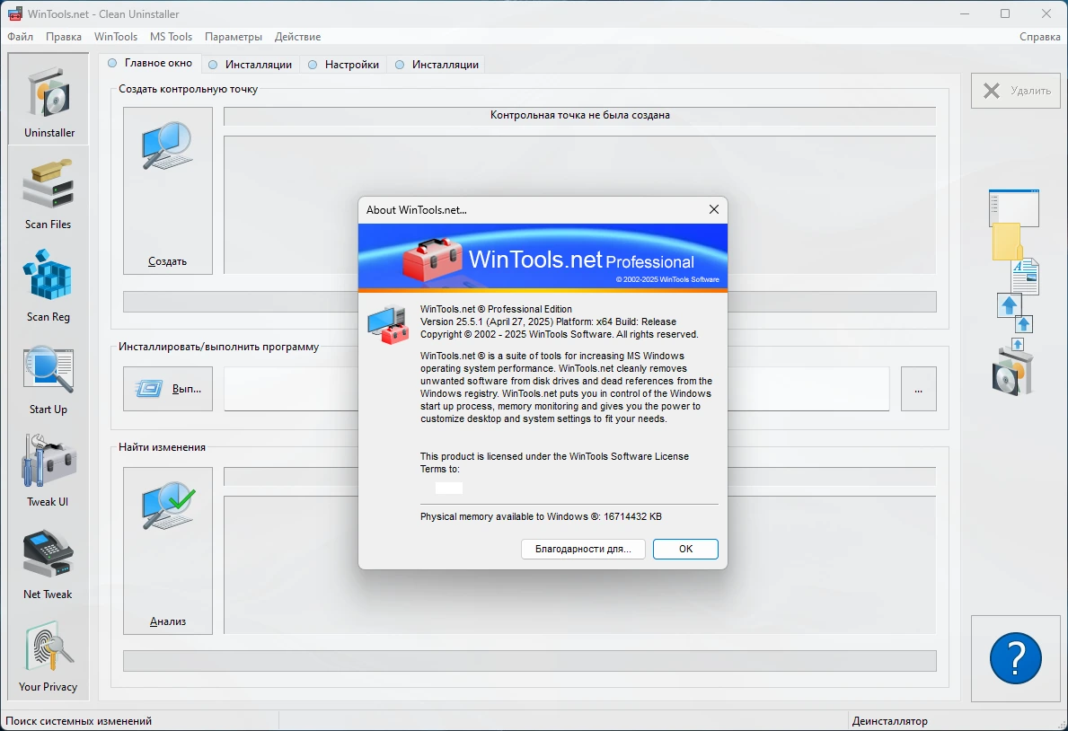The image size is (1068, 731).
Task: Click the WinTools.net title bar app icon
Action: 15,13
